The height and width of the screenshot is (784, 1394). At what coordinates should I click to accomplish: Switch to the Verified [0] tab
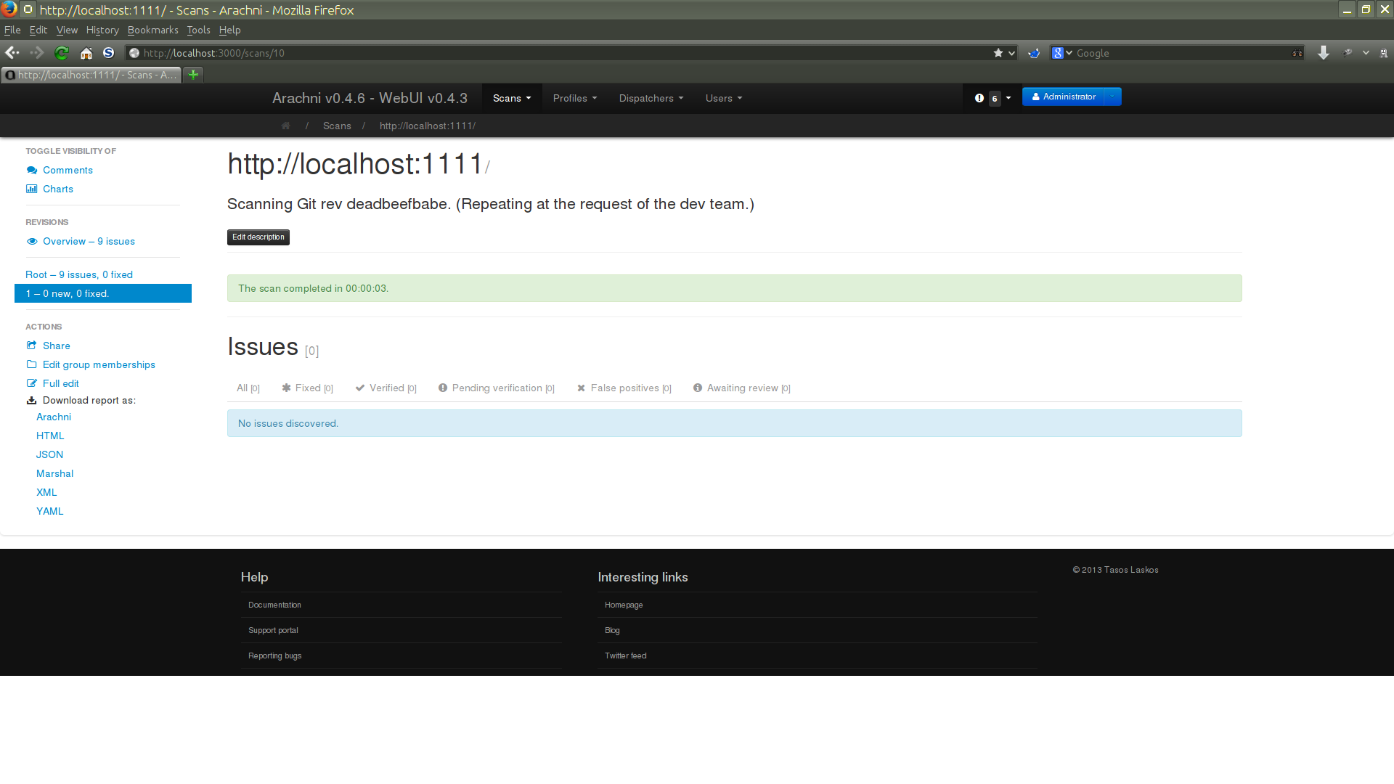[x=386, y=388]
